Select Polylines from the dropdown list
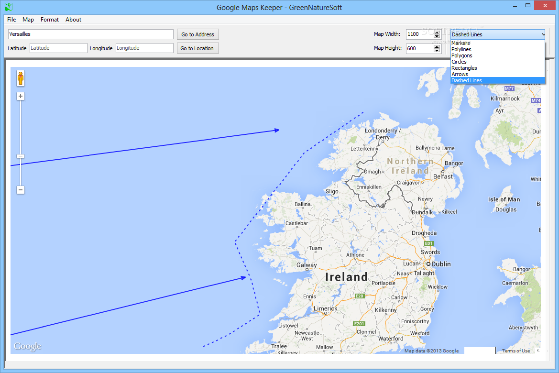 tap(498, 49)
